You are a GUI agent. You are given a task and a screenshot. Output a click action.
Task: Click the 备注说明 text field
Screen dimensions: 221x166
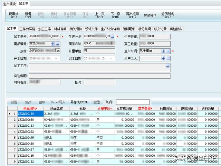tap(99, 76)
